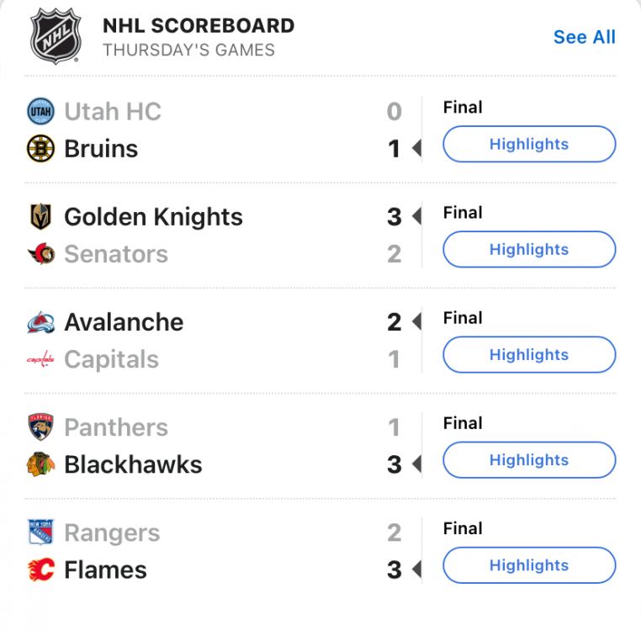
Task: Click the Utah HC team logo
Action: click(x=40, y=111)
